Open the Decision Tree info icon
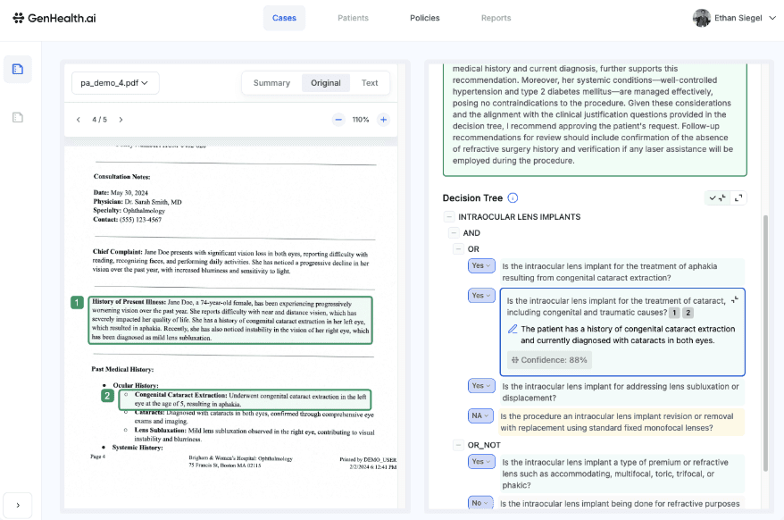 [x=513, y=197]
